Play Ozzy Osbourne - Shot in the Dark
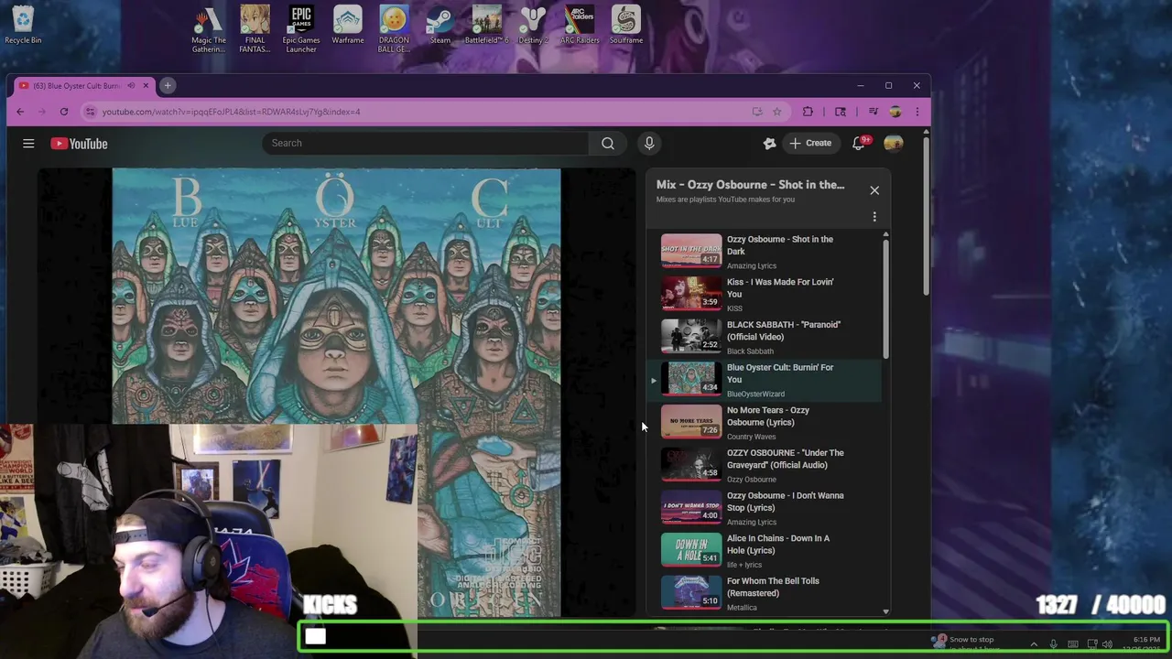 coord(763,251)
